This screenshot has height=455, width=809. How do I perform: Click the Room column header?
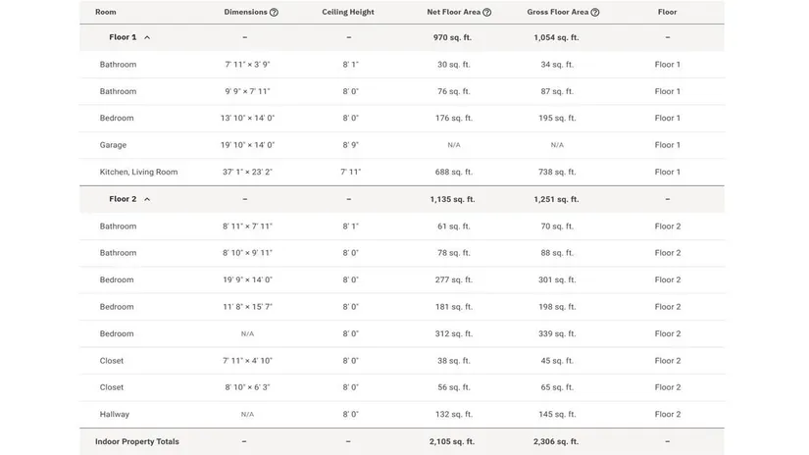tap(105, 13)
